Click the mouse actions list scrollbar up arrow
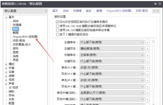The image size is (163, 105). 153,41
